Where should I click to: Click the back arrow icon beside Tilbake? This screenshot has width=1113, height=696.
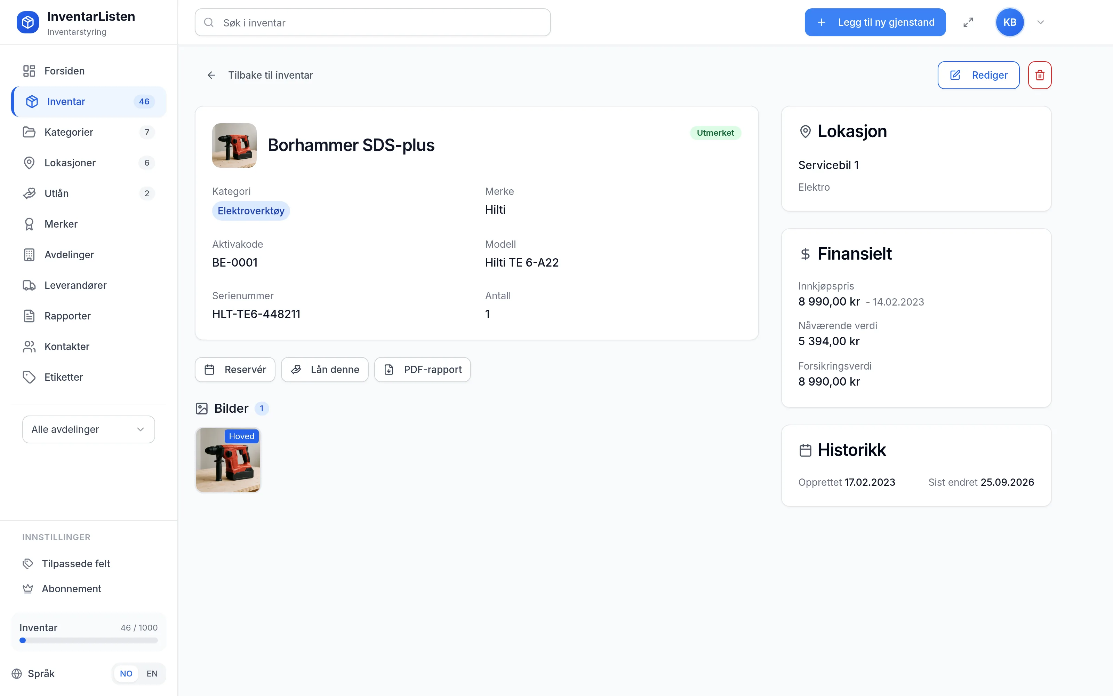coord(211,75)
